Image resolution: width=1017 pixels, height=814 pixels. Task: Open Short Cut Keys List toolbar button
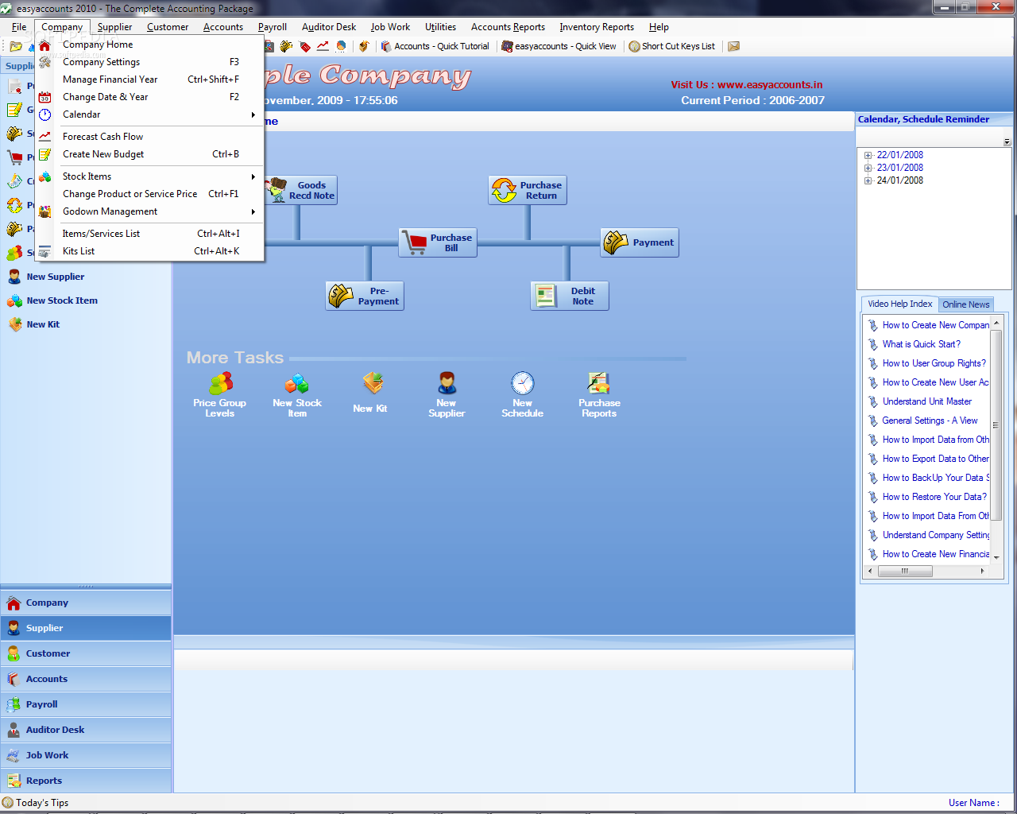coord(671,46)
